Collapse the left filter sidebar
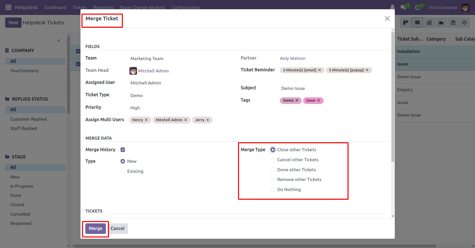This screenshot has width=475, height=248. (x=59, y=41)
